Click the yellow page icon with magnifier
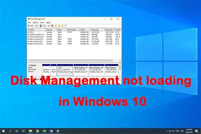 pos(62,26)
